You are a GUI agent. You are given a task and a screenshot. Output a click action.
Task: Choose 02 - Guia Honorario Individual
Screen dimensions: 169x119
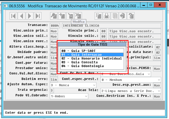tap(92, 58)
